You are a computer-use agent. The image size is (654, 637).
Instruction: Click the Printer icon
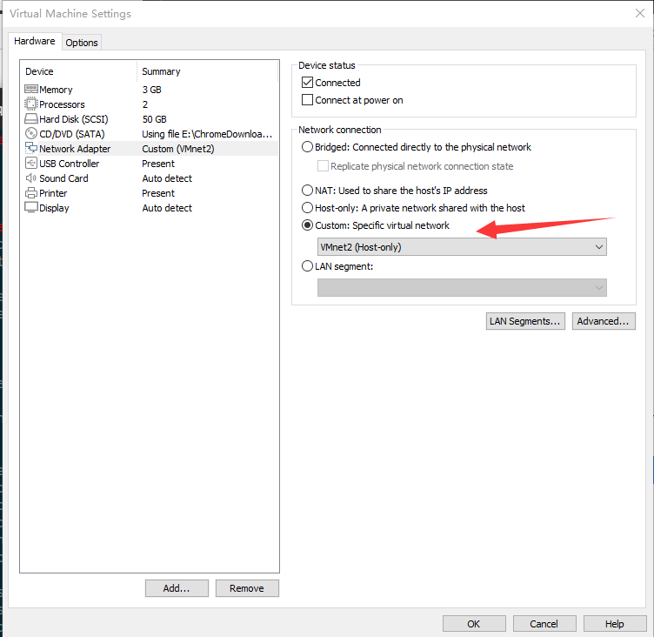[30, 193]
